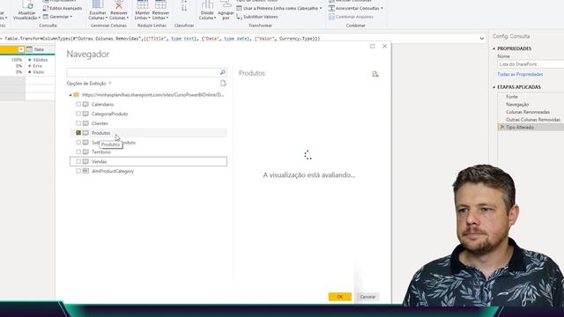
Task: Click the Navegador search box
Action: coord(143,72)
